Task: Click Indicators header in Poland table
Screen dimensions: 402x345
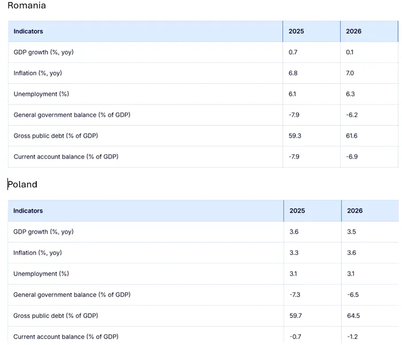Action: coord(28,211)
